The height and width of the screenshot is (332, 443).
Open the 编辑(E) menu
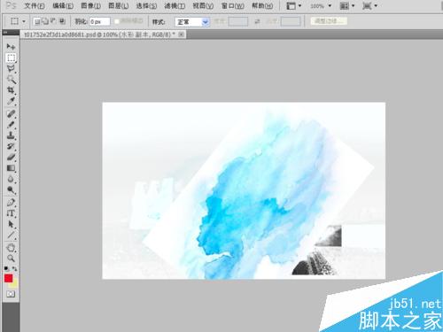63,6
